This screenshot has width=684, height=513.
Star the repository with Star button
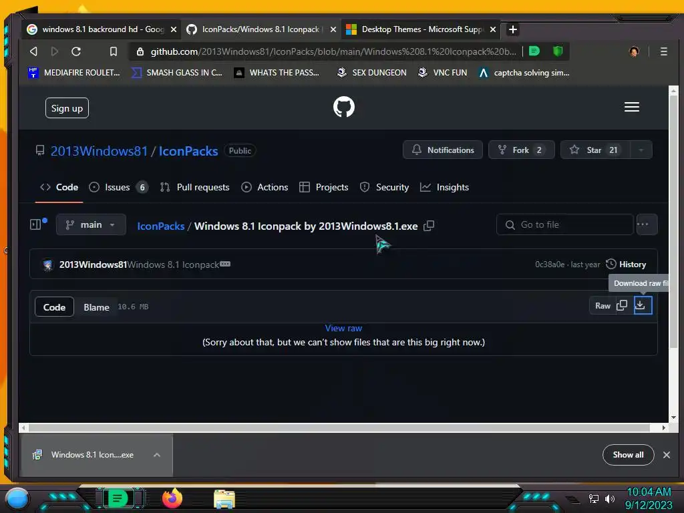click(595, 150)
